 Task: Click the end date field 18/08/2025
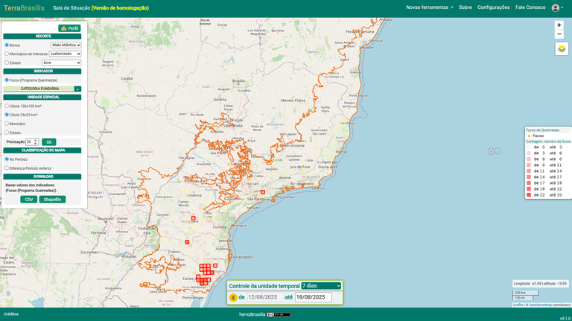click(x=313, y=297)
